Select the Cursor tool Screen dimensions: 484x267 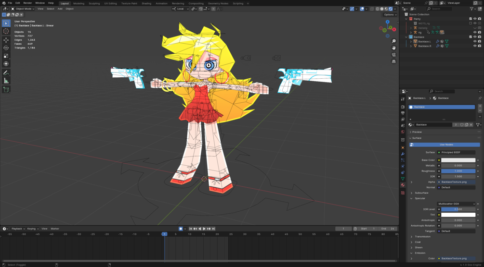(6, 31)
